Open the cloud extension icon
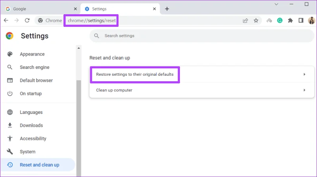Screen dimensions: 317x177 pos(269,20)
